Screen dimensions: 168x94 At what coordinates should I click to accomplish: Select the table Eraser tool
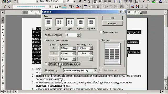click(x=9, y=7)
